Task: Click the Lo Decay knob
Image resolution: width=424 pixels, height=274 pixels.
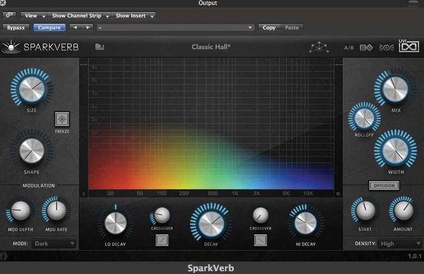Action: [x=115, y=223]
